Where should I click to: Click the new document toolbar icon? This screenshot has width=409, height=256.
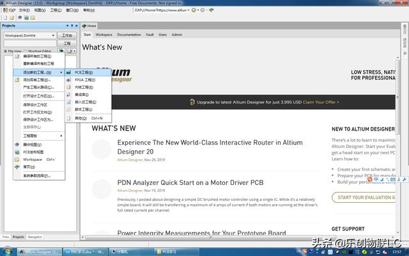tap(5, 18)
